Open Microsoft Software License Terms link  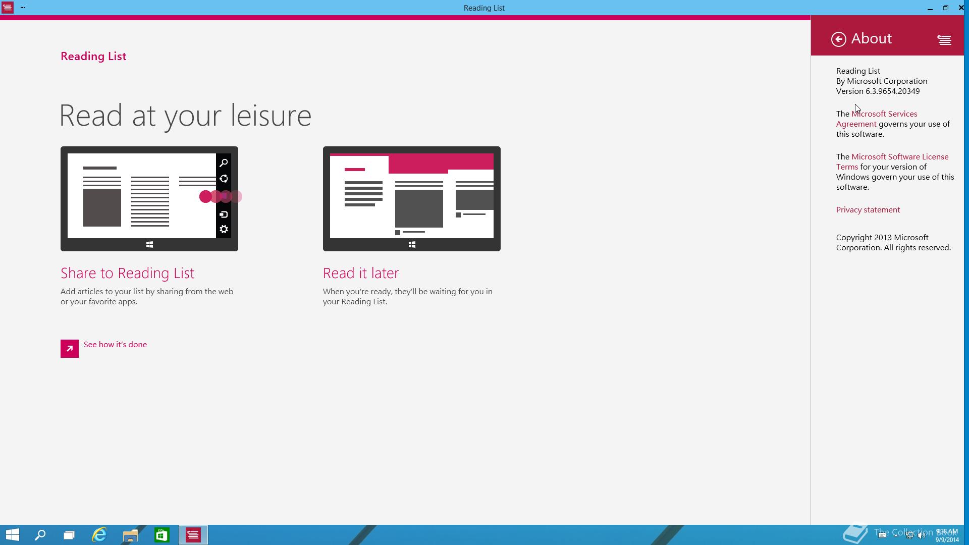[892, 162]
